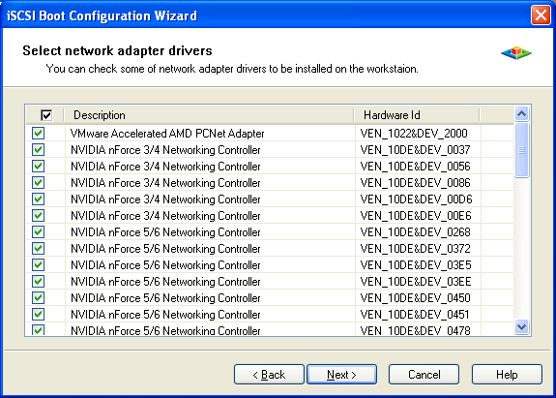Toggle checkbox for row VEN_10DE&DEV_0450
556x398 pixels.
point(39,297)
